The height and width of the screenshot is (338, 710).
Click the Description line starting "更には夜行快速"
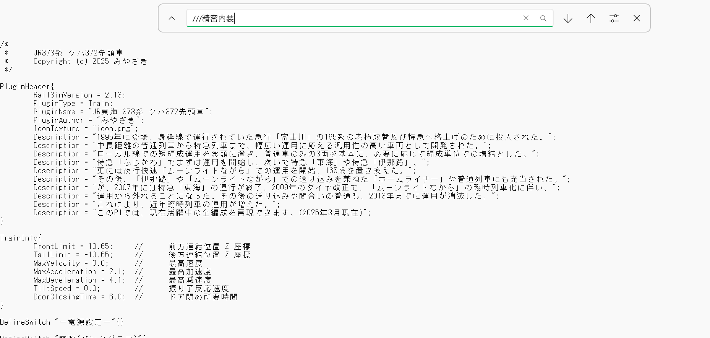click(x=225, y=171)
